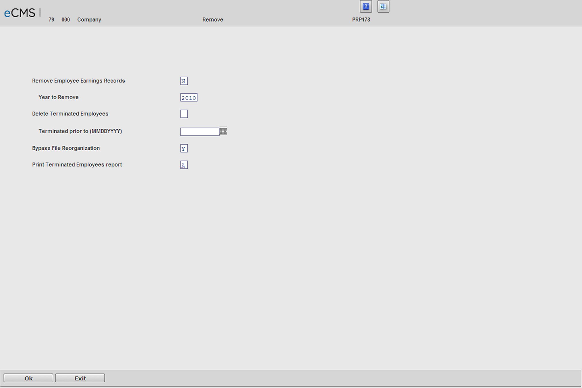Image resolution: width=582 pixels, height=388 pixels.
Task: Click the Remove Employee Earnings Records field
Action: [x=184, y=81]
